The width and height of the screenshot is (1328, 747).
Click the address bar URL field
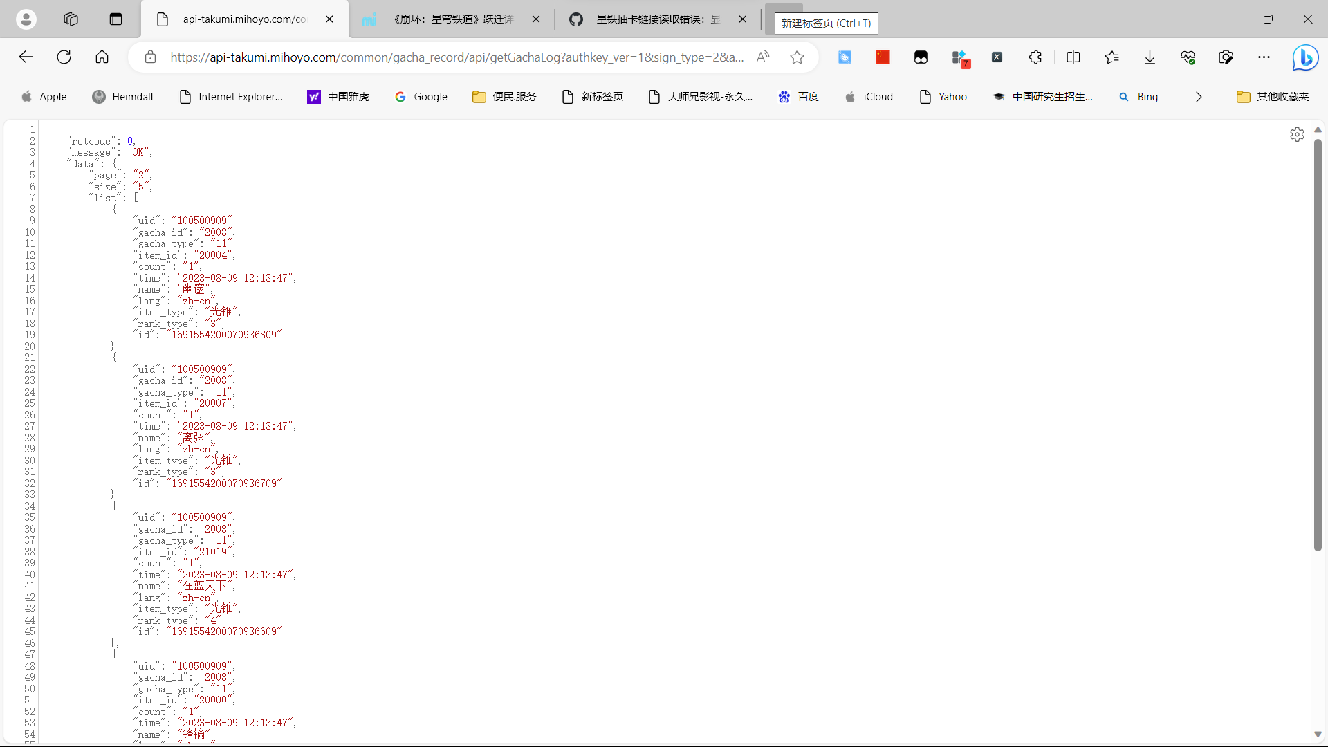pyautogui.click(x=456, y=57)
